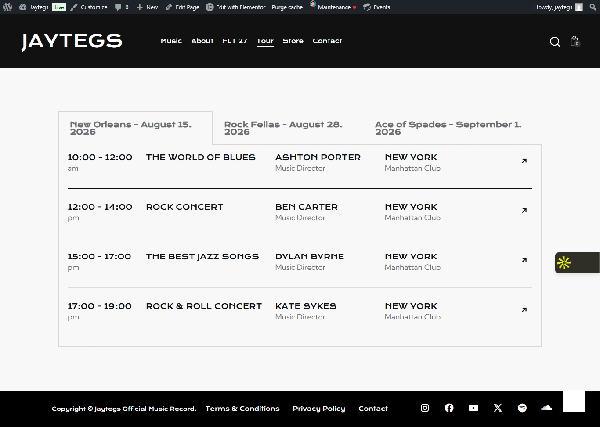Viewport: 600px width, 427px height.
Task: Open the Customize theme option
Action: pyautogui.click(x=89, y=7)
